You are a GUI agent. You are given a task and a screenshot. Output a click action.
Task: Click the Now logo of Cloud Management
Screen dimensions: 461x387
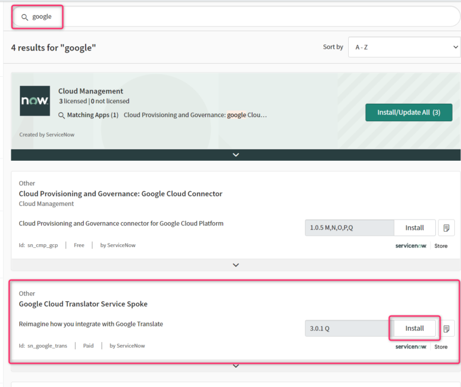(35, 101)
